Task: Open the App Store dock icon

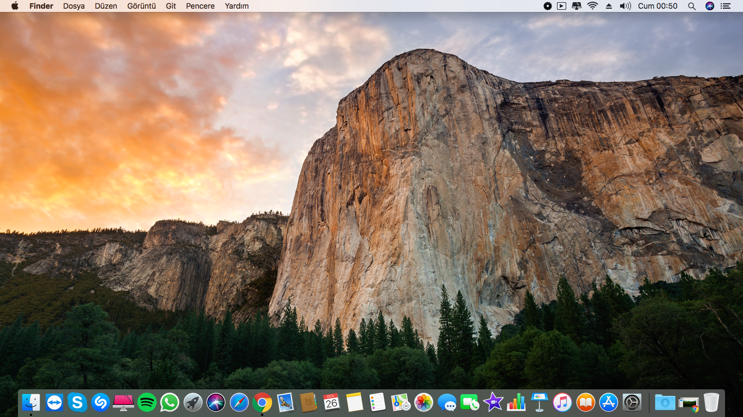Action: click(609, 402)
